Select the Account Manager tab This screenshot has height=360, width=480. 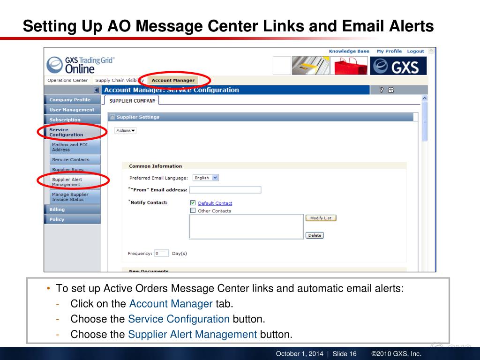coord(173,80)
